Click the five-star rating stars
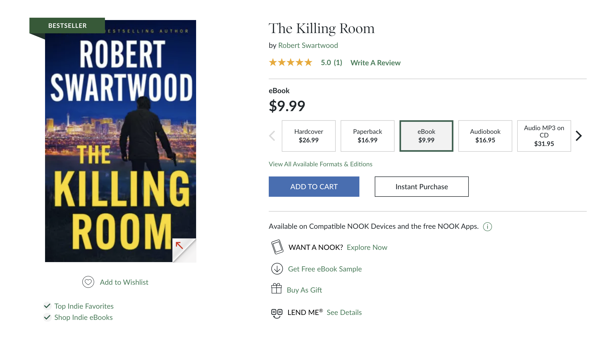 pos(290,62)
